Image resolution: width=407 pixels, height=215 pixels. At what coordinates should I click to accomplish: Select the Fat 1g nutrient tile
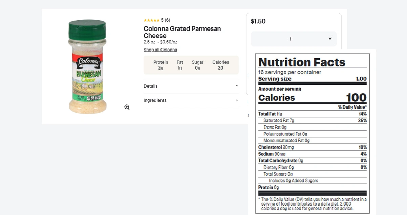[180, 65]
